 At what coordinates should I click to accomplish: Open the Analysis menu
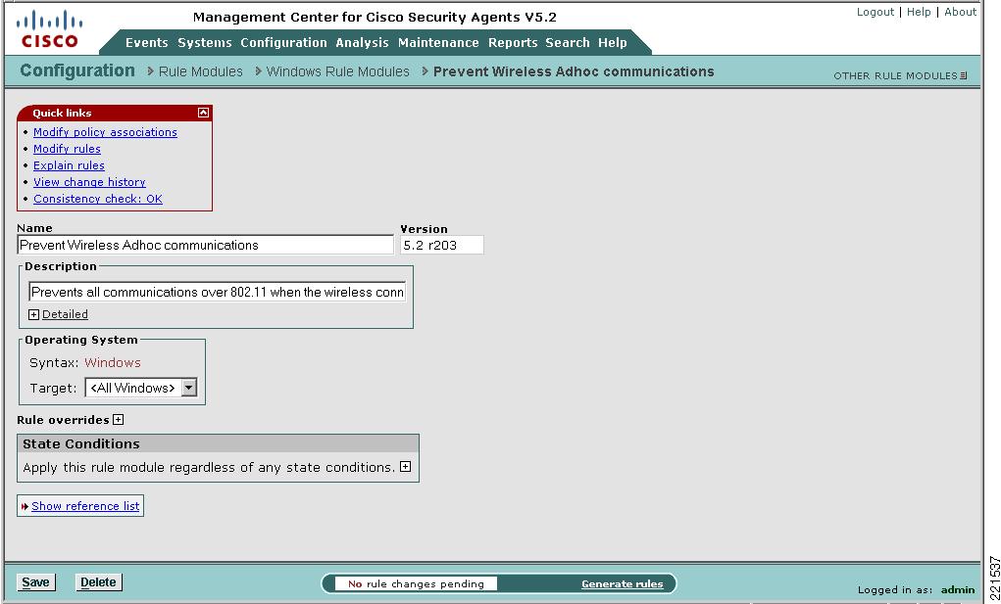coord(362,43)
